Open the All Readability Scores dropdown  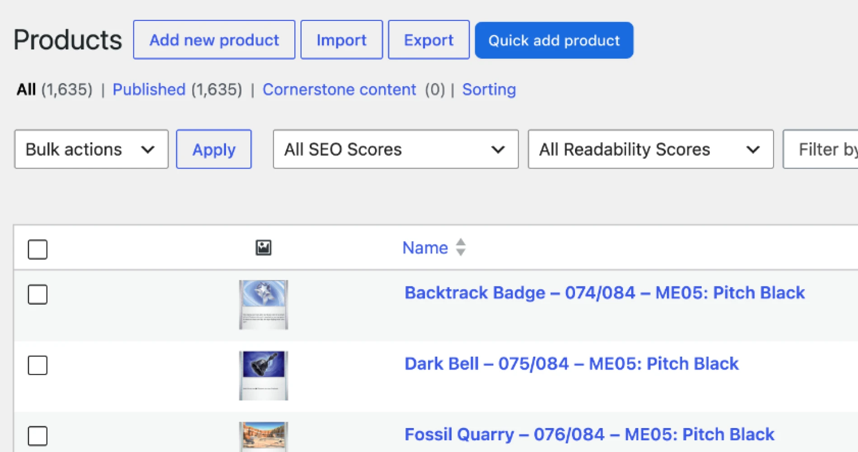651,149
